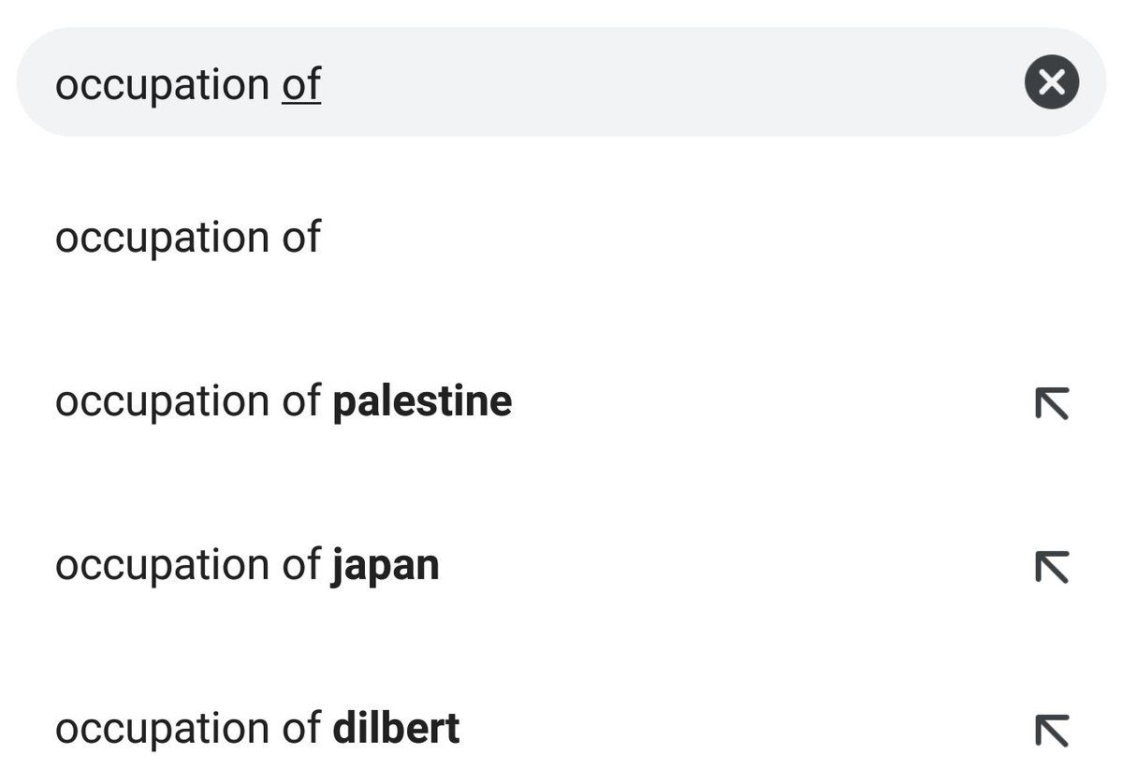Clear the search box with the X button
Image resolution: width=1123 pixels, height=784 pixels.
pyautogui.click(x=1052, y=82)
